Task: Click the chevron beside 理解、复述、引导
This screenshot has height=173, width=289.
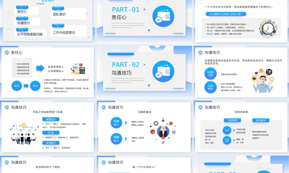Action: coord(234,140)
